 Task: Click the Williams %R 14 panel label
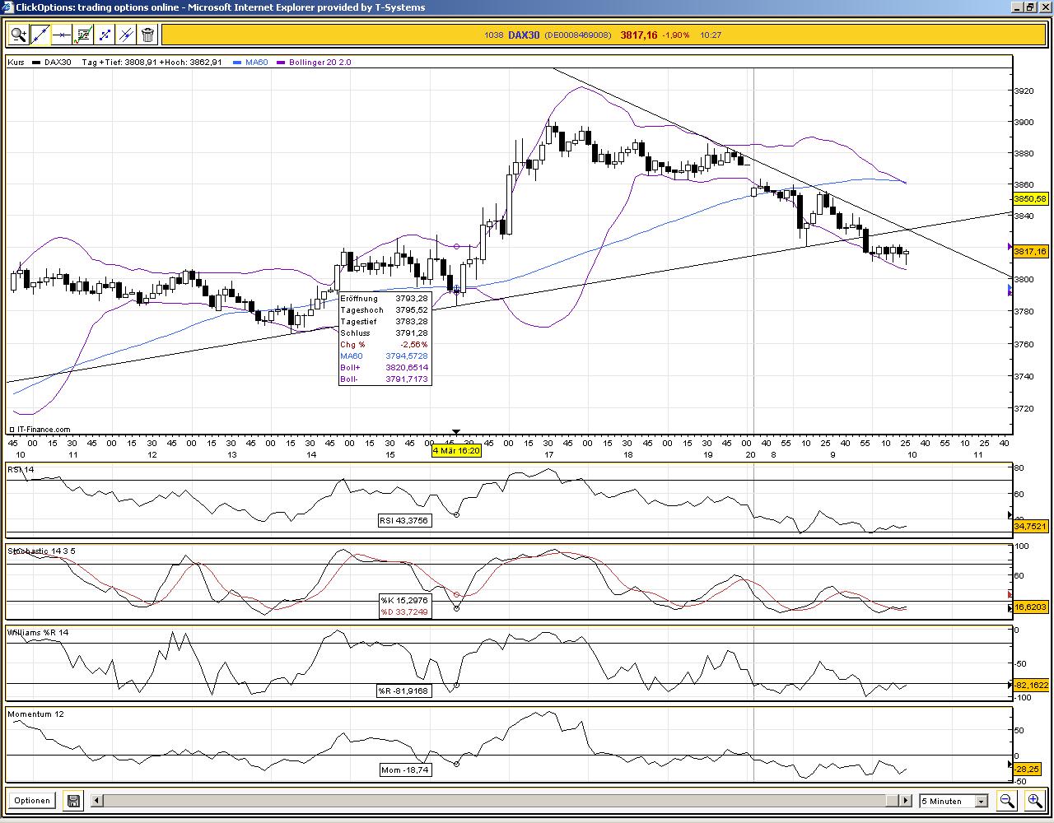39,632
